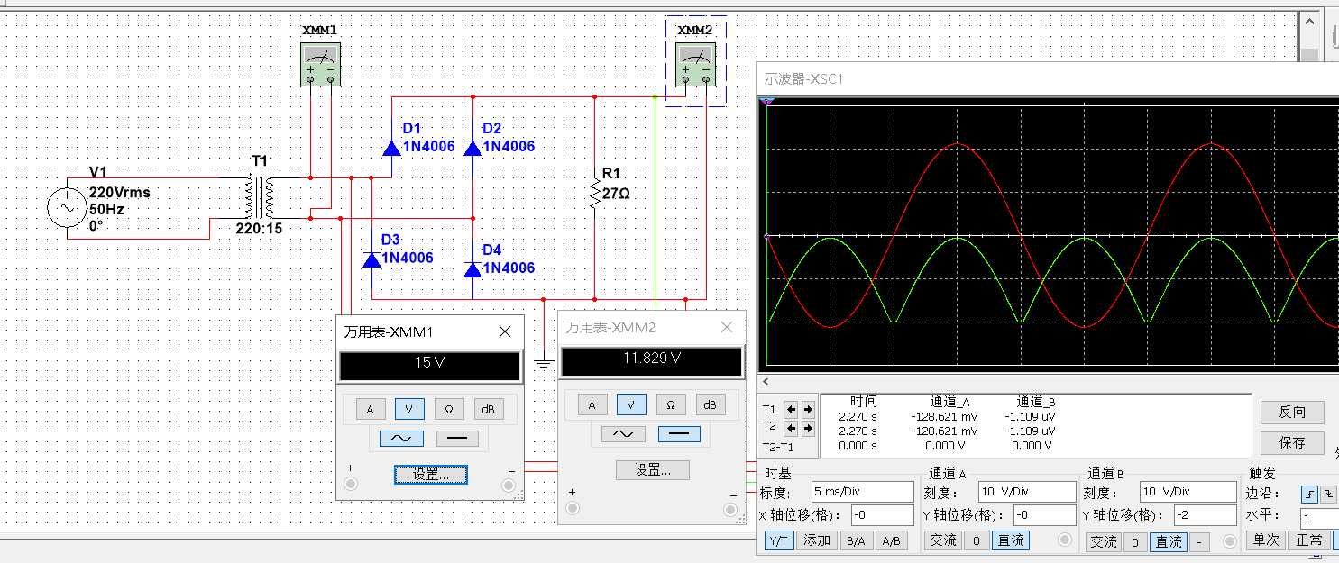Click the ground symbol on the schematic
The image size is (1339, 563).
point(543,362)
